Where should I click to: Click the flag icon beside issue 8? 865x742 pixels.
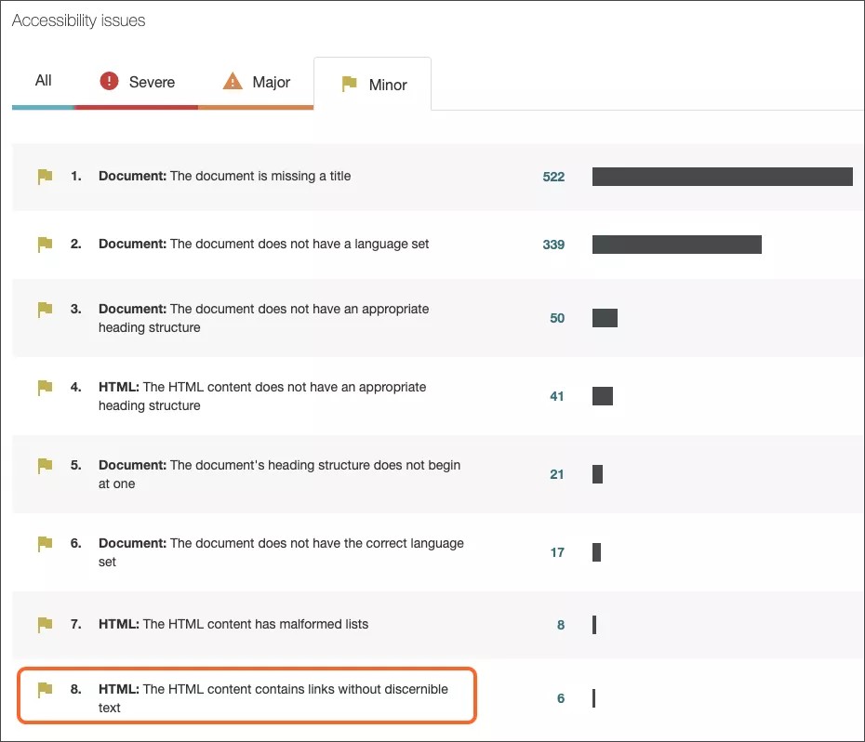[x=45, y=690]
